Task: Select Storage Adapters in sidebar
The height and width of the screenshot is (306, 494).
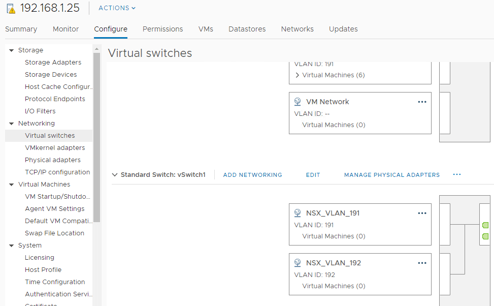Action: 53,63
